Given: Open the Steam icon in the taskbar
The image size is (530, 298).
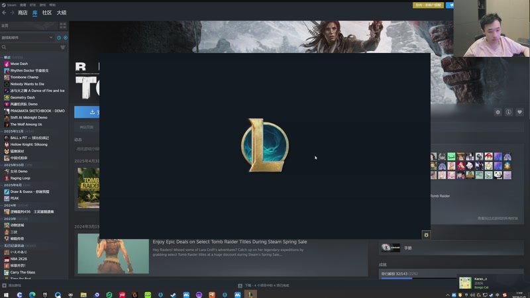Looking at the screenshot, I should 174,295.
